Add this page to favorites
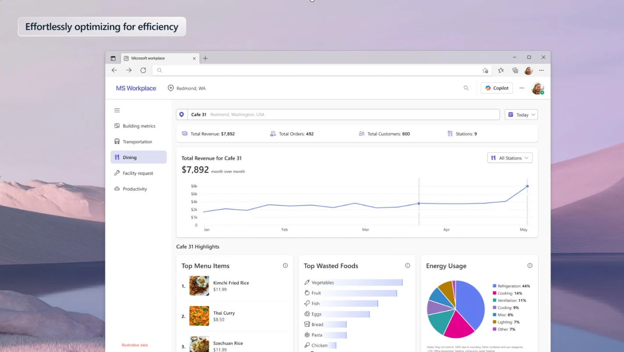624x352 pixels. pos(485,70)
